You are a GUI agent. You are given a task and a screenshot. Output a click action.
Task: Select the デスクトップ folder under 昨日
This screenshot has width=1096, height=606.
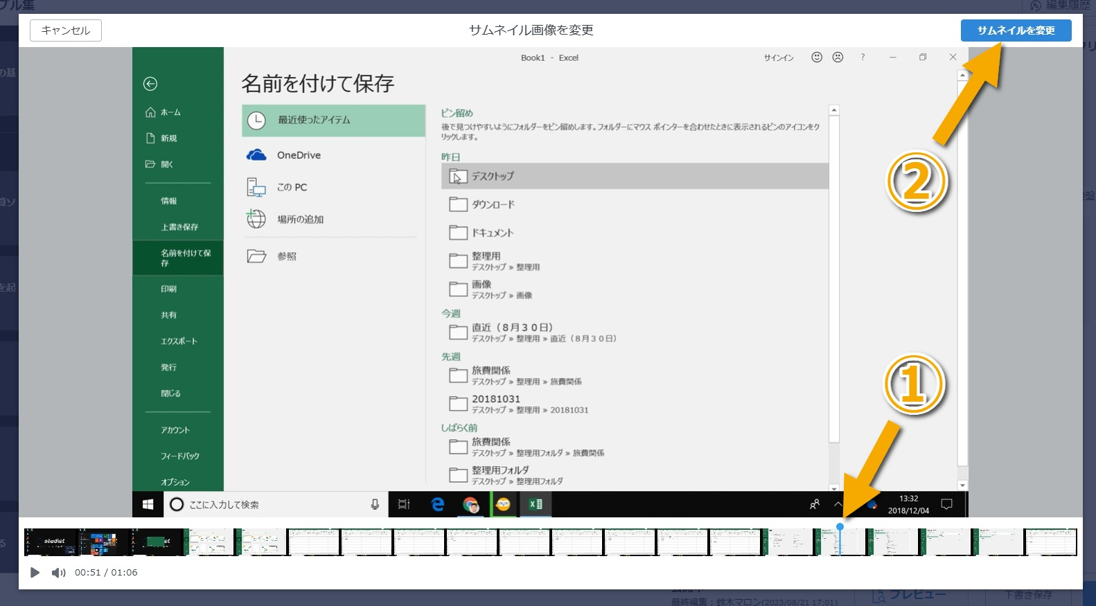tap(635, 176)
